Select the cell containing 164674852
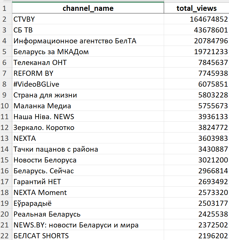 pyautogui.click(x=196, y=19)
